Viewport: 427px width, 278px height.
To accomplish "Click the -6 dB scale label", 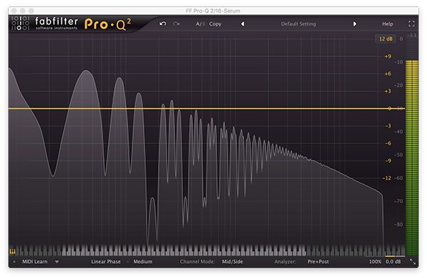I will (388, 143).
